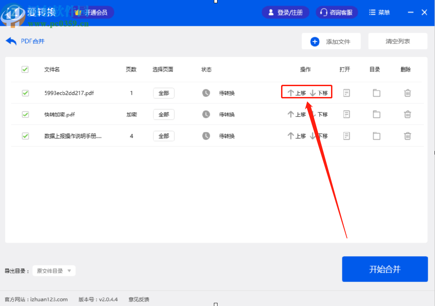Contact support via 咨询客服
435x306 pixels.
pyautogui.click(x=336, y=12)
